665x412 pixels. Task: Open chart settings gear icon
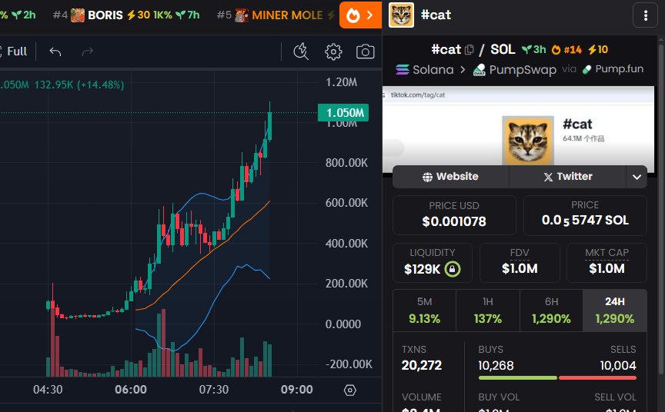click(x=333, y=51)
